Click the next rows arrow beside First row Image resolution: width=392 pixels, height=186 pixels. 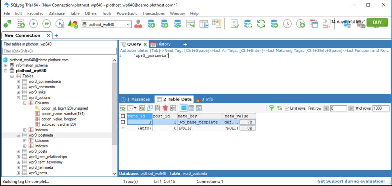pyautogui.click(x=351, y=108)
